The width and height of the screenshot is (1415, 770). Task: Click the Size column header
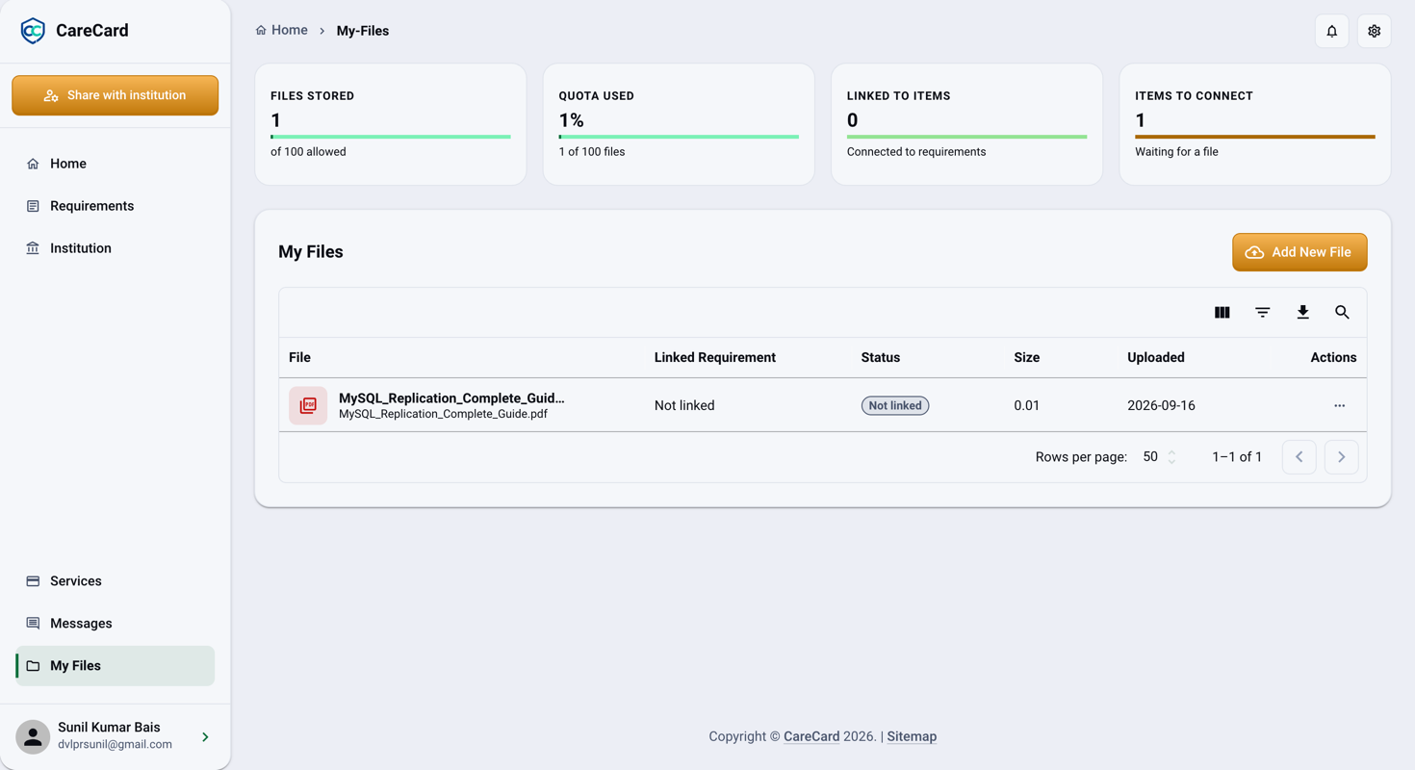click(1027, 357)
